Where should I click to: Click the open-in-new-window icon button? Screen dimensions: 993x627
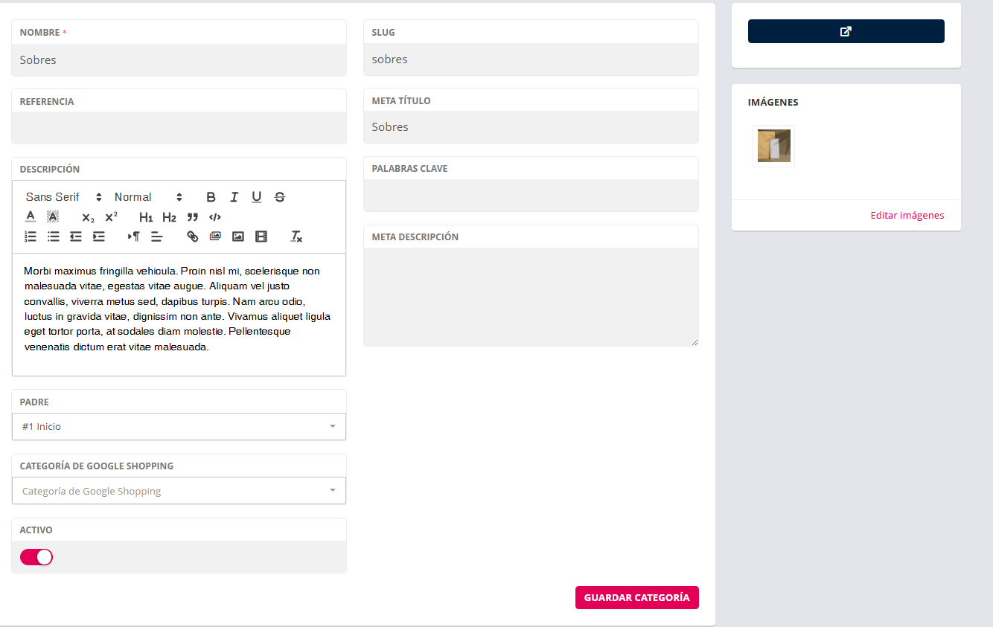[x=846, y=31]
